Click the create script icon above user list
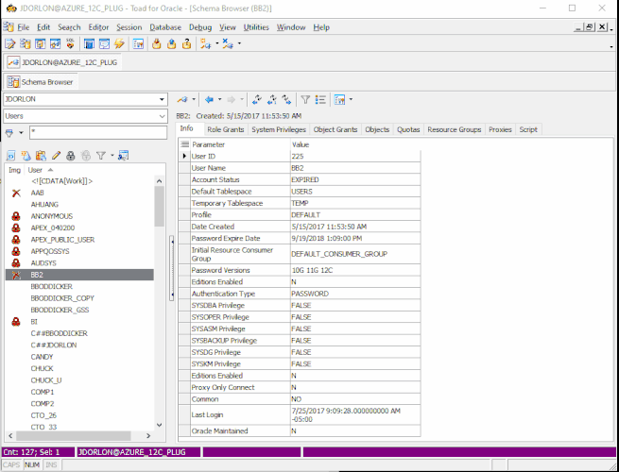619x472 pixels. (x=11, y=156)
